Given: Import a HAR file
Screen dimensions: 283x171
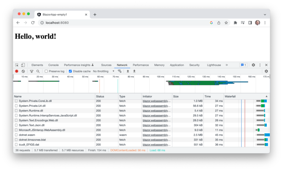Looking at the screenshot, I should [x=128, y=71].
